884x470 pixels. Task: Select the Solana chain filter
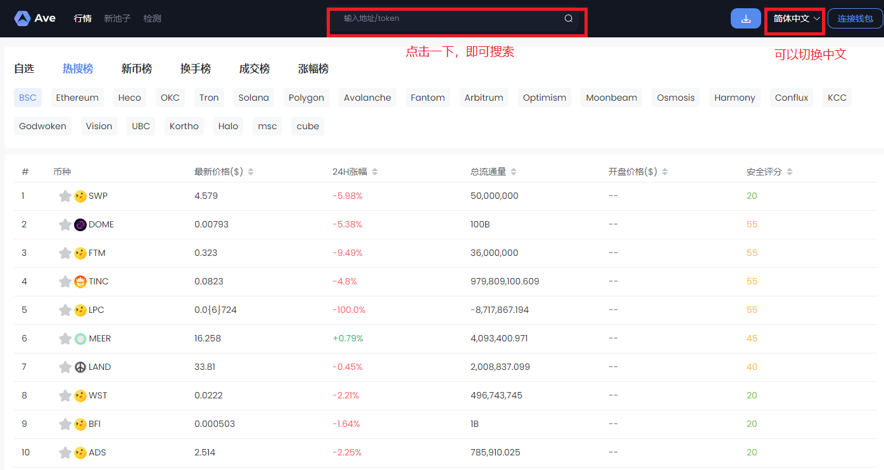[x=254, y=98]
